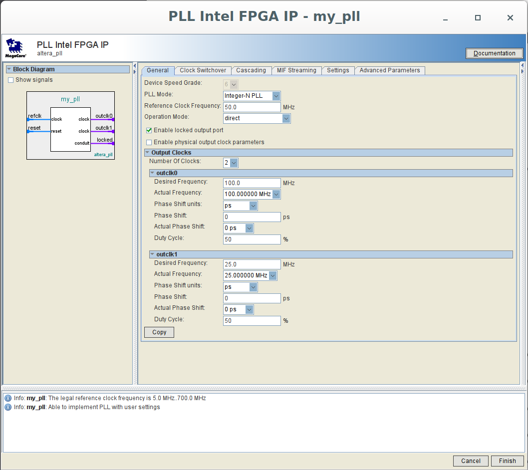Open the MIF Streaming tab

coord(296,70)
